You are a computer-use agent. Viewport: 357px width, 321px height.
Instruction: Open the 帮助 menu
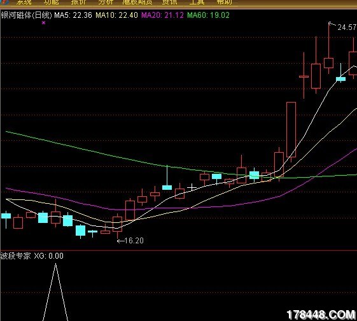click(x=224, y=2)
